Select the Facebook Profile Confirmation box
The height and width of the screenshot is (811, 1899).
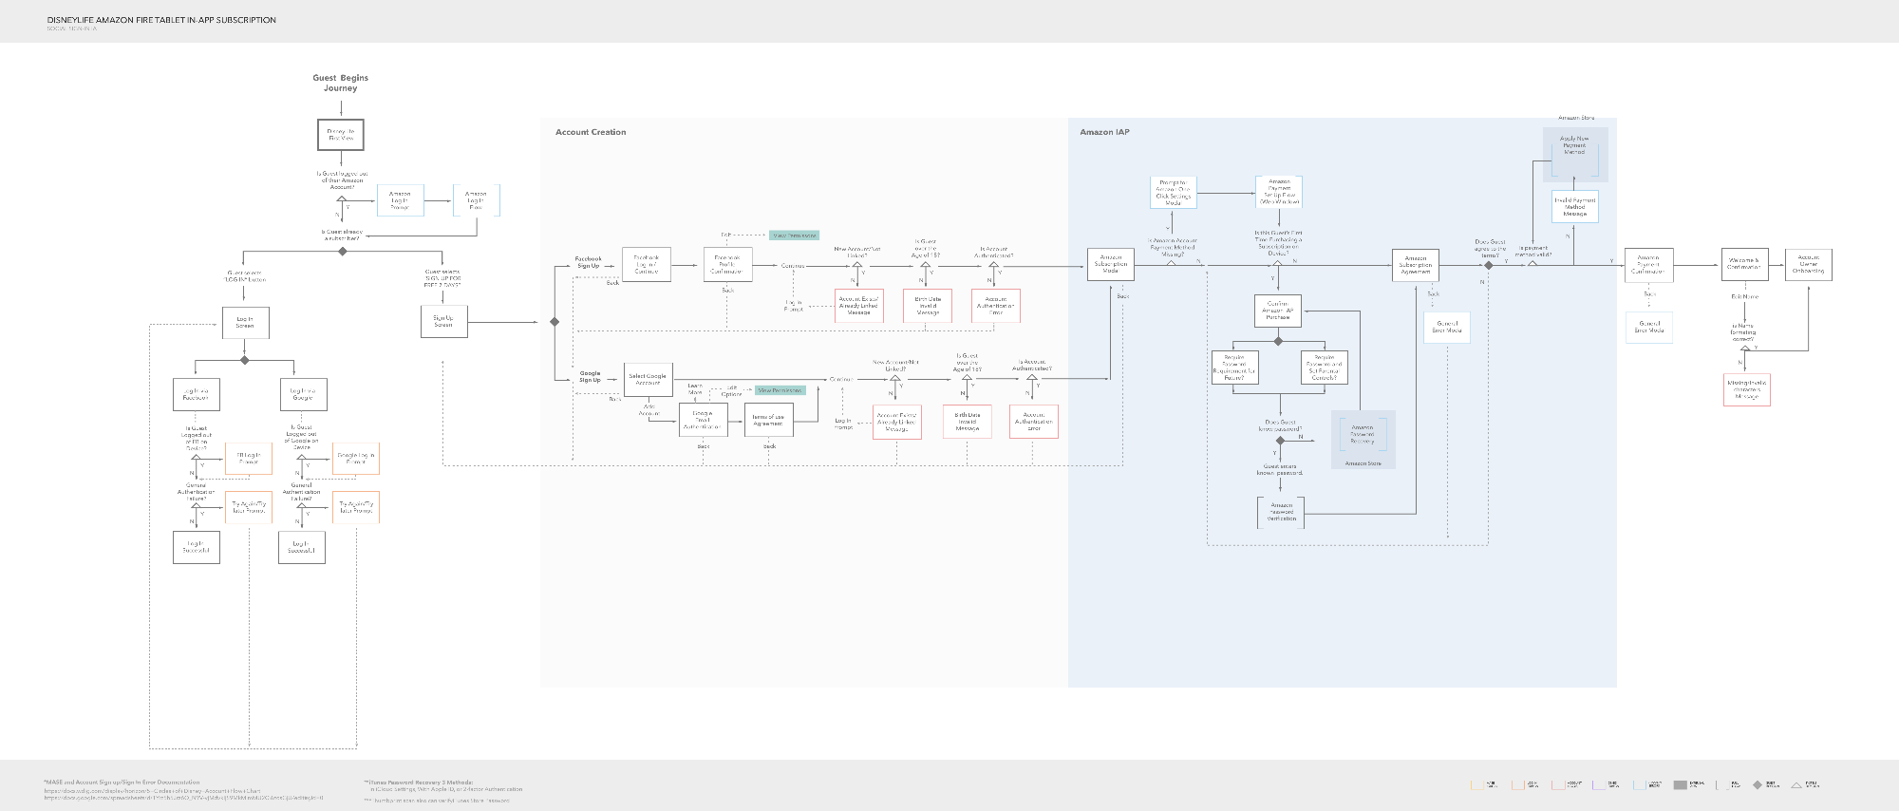click(726, 264)
